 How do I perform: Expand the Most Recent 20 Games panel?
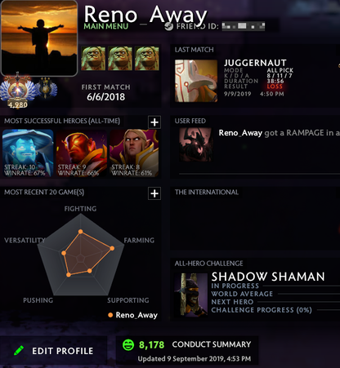pos(154,193)
